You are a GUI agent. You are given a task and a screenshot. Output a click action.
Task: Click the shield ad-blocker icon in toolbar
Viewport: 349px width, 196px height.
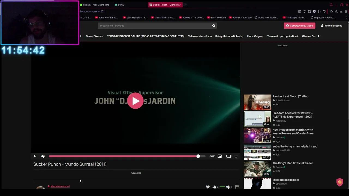pos(314,11)
